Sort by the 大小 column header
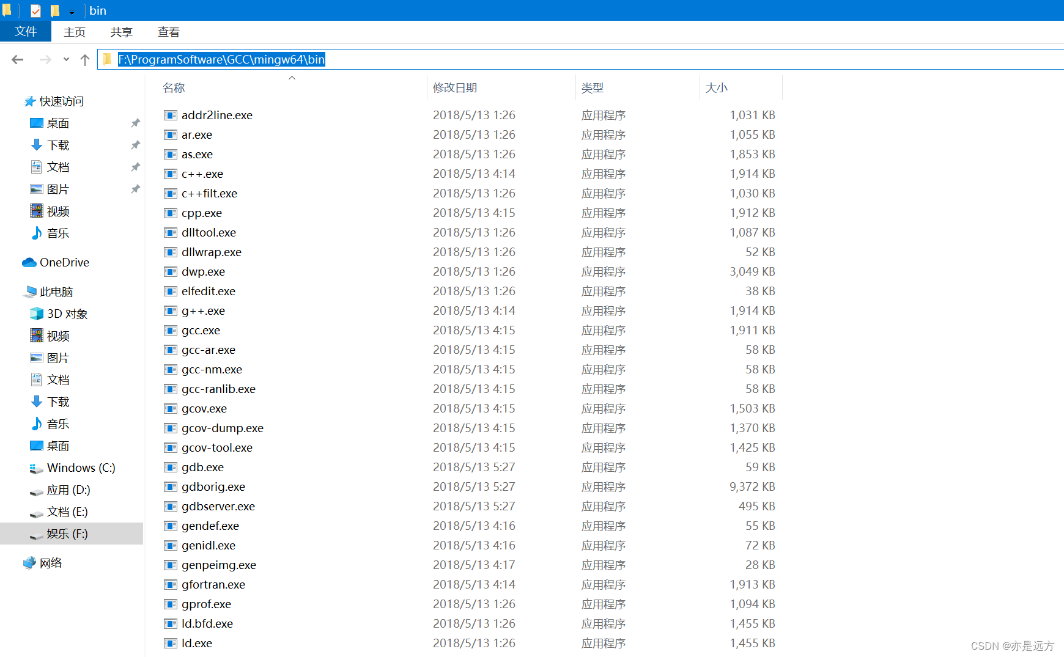Viewport: 1064px width, 657px height. pos(717,87)
